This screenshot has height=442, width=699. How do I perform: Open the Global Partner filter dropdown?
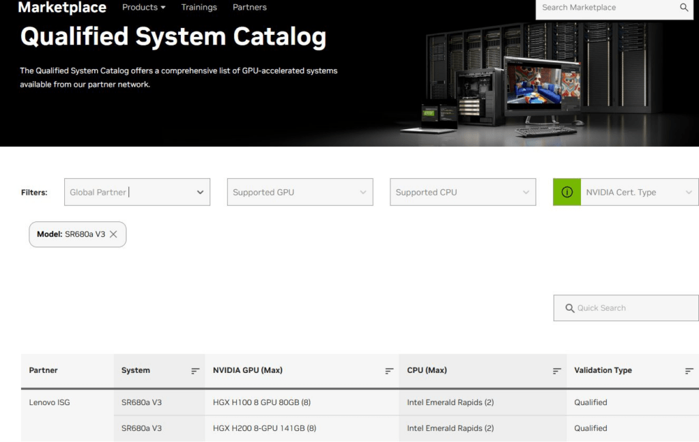[x=137, y=192]
